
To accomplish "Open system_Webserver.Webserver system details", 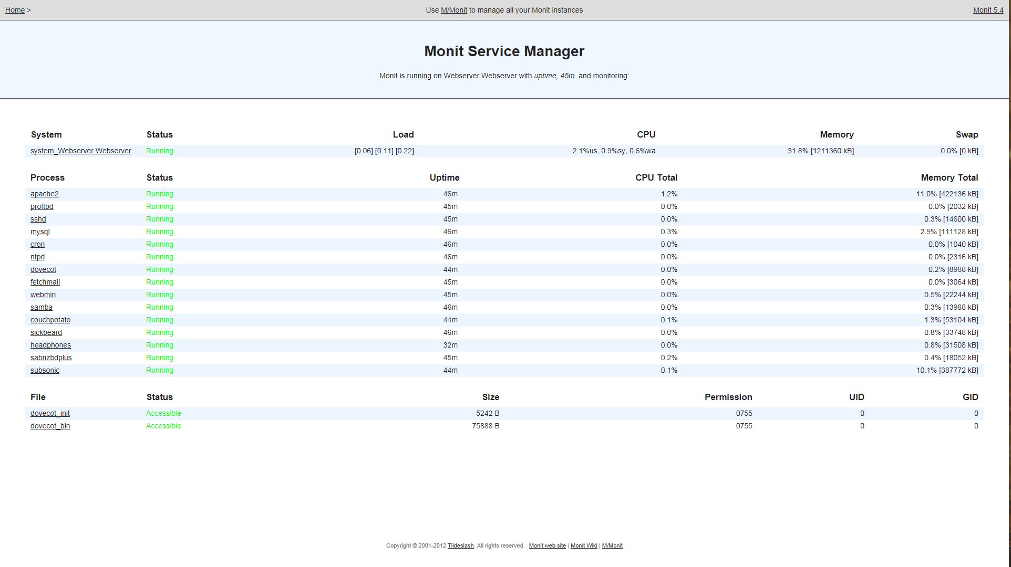I will [x=80, y=151].
